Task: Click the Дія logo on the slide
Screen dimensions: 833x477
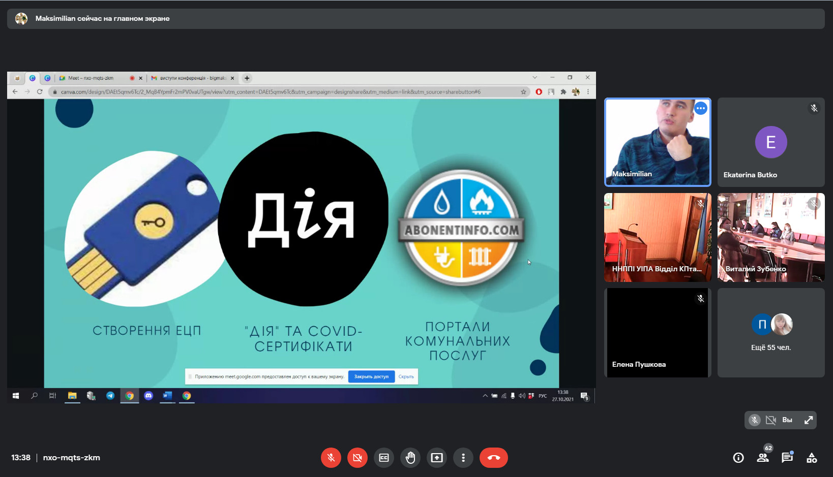Action: pyautogui.click(x=303, y=219)
